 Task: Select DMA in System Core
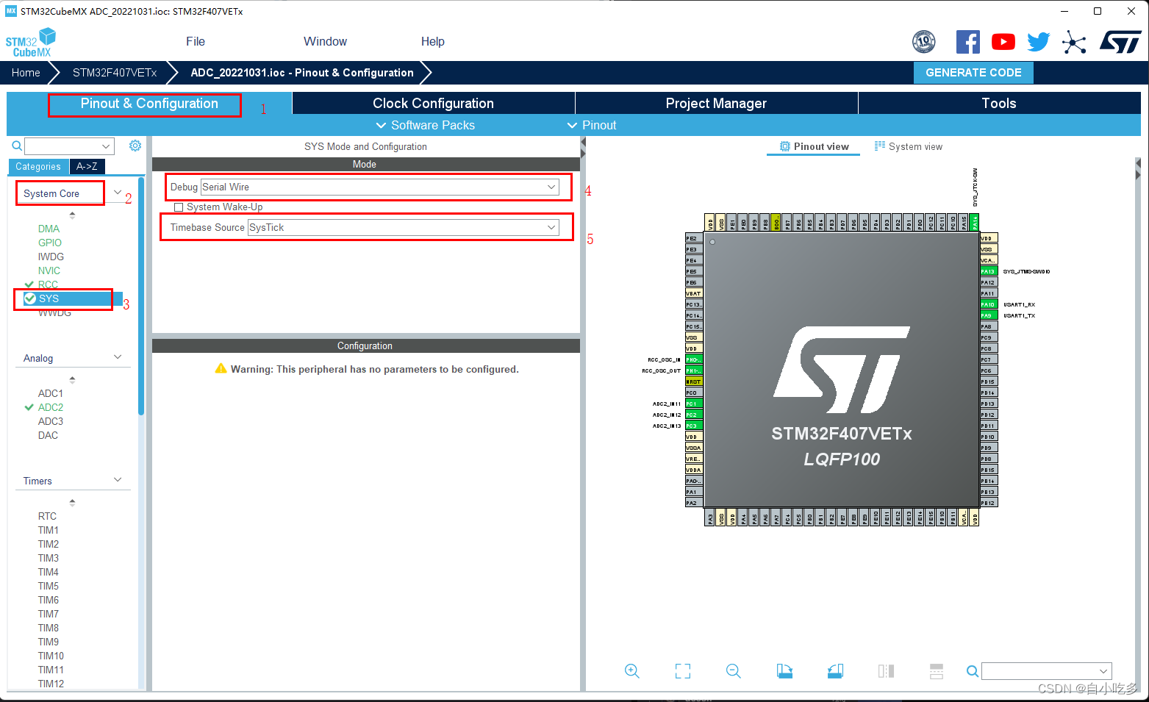(49, 229)
